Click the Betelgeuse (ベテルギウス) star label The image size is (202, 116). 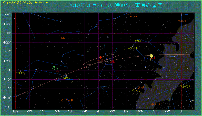tap(185, 87)
